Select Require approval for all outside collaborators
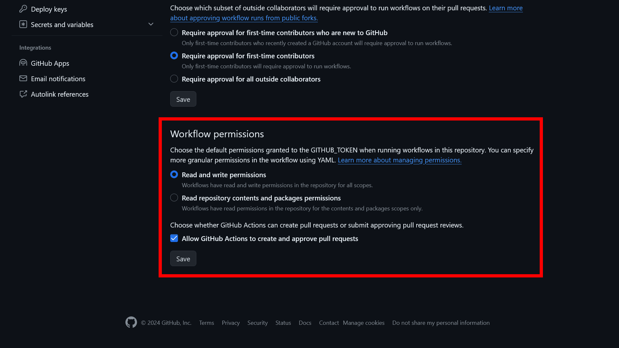 [x=174, y=79]
